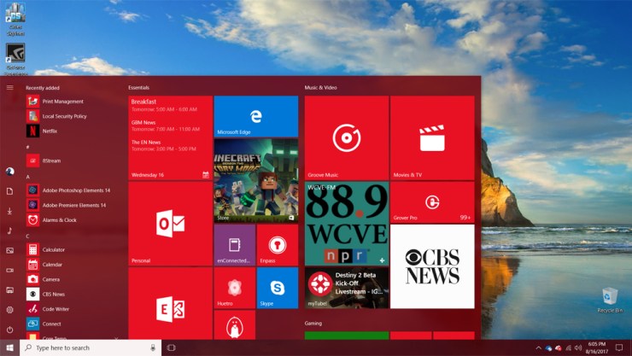Image resolution: width=632 pixels, height=356 pixels.
Task: Launch the Grover Pro tile
Action: tap(432, 202)
